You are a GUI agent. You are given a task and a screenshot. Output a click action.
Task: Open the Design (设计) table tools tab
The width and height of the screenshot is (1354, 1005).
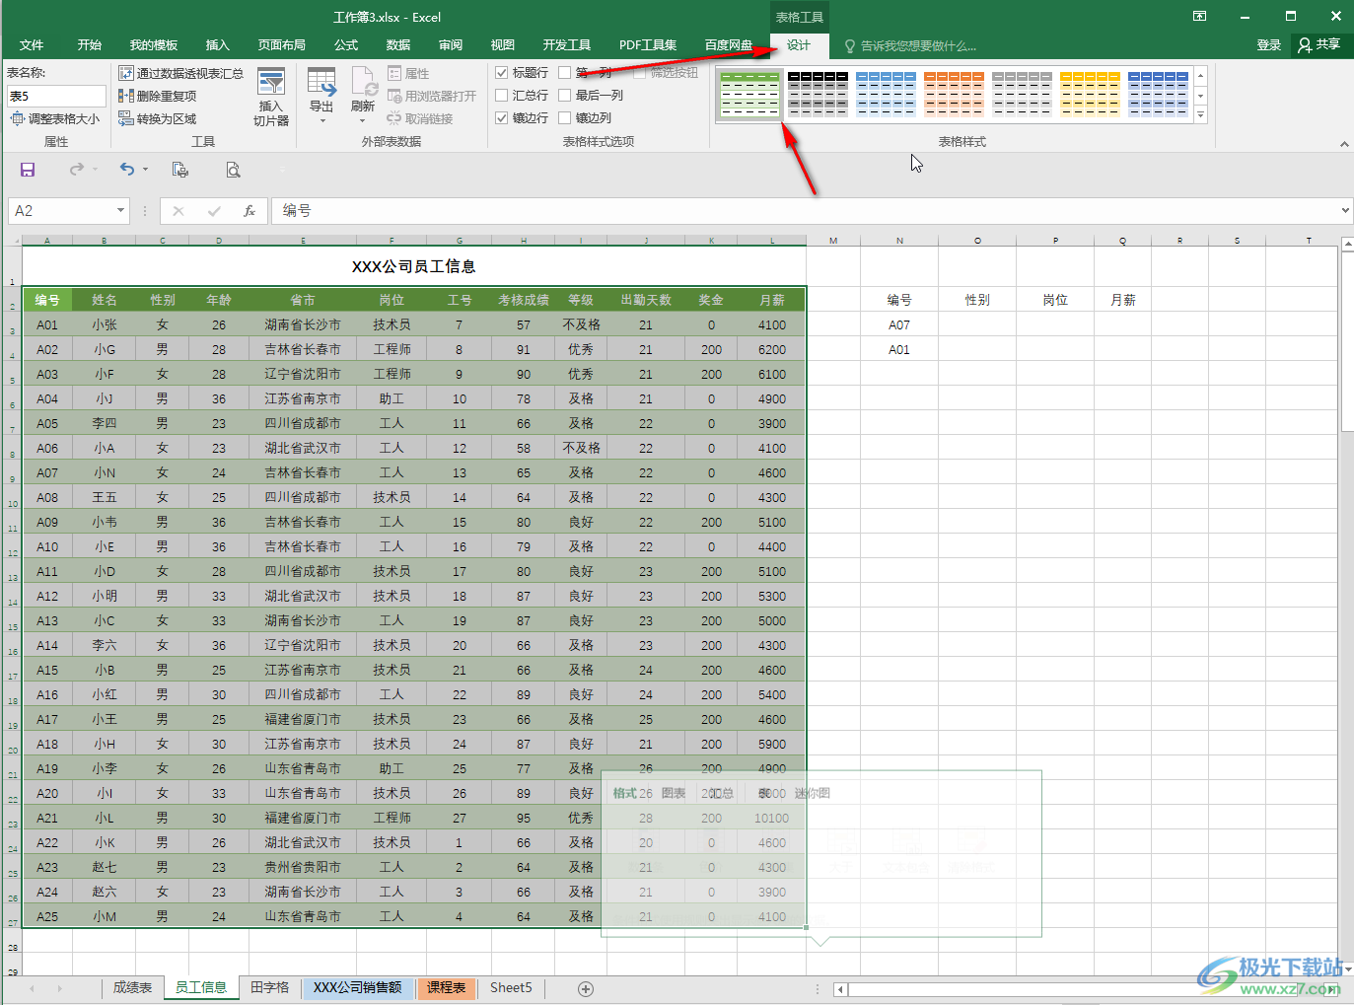799,45
